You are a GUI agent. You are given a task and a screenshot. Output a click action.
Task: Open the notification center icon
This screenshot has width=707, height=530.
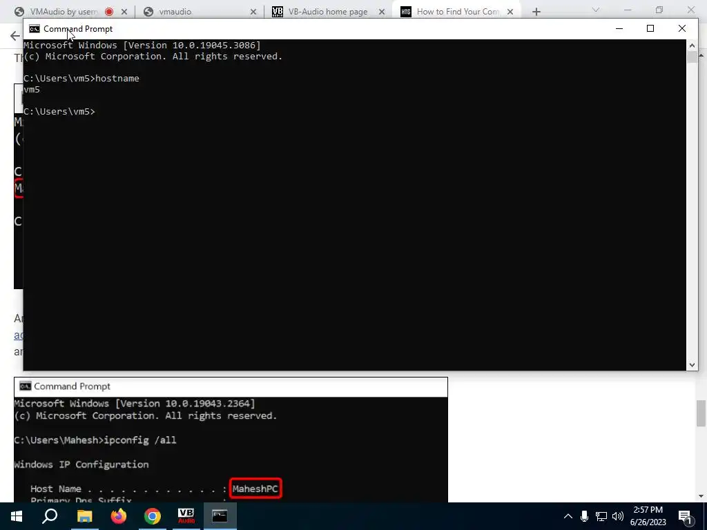tap(686, 517)
